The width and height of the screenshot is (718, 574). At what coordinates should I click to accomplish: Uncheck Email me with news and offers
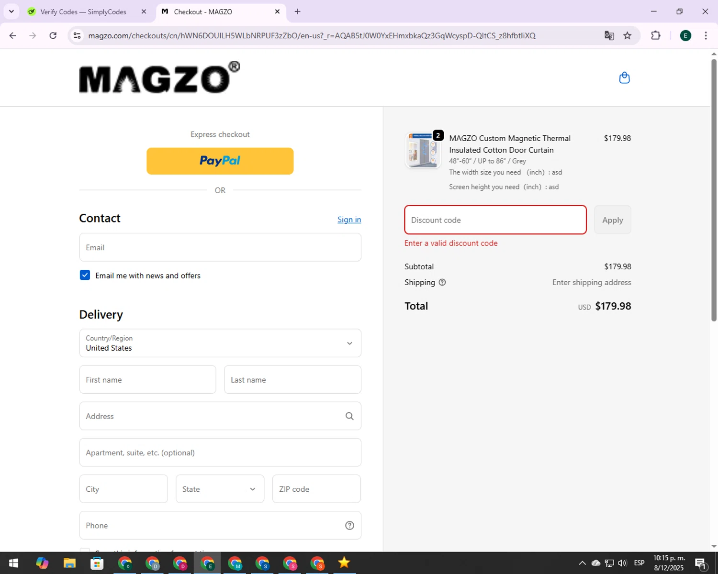pyautogui.click(x=85, y=275)
